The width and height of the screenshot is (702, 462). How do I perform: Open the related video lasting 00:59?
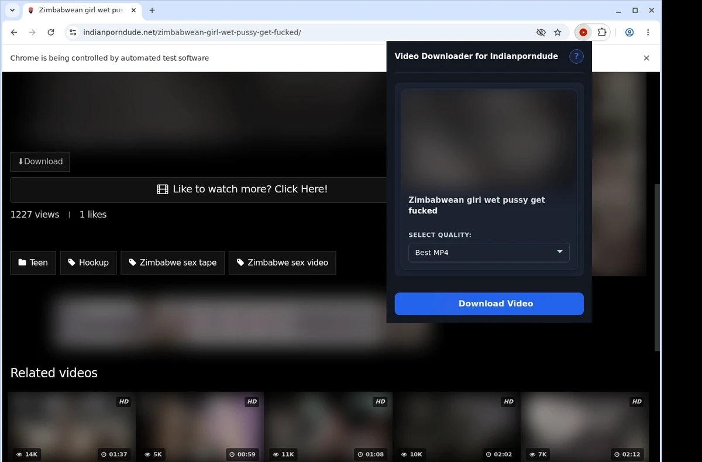tap(200, 427)
